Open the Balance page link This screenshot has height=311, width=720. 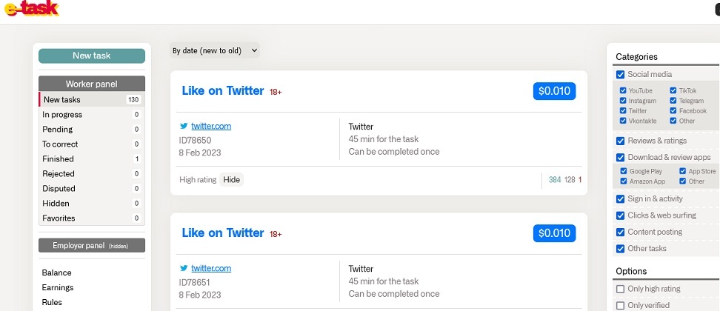click(57, 272)
